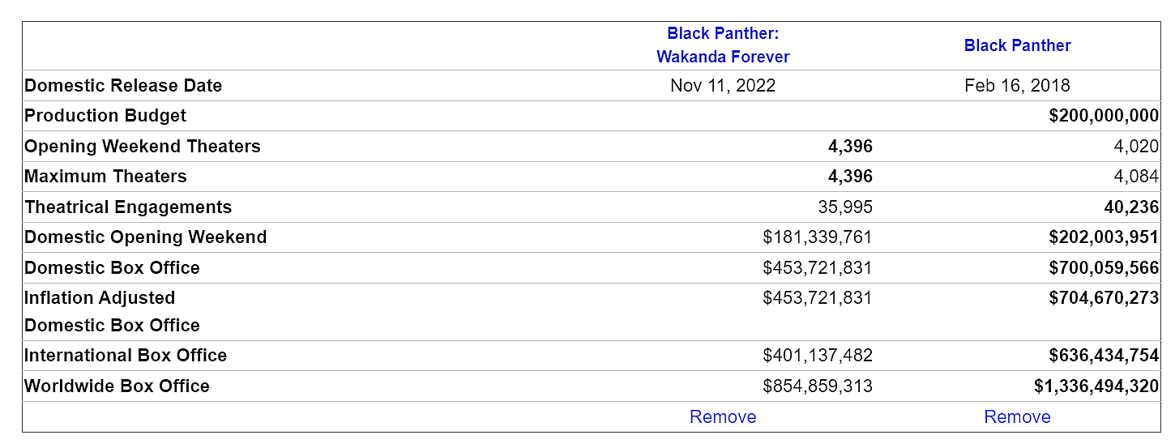Select the $200,000,000 production budget value
The image size is (1175, 448).
[x=1104, y=116]
